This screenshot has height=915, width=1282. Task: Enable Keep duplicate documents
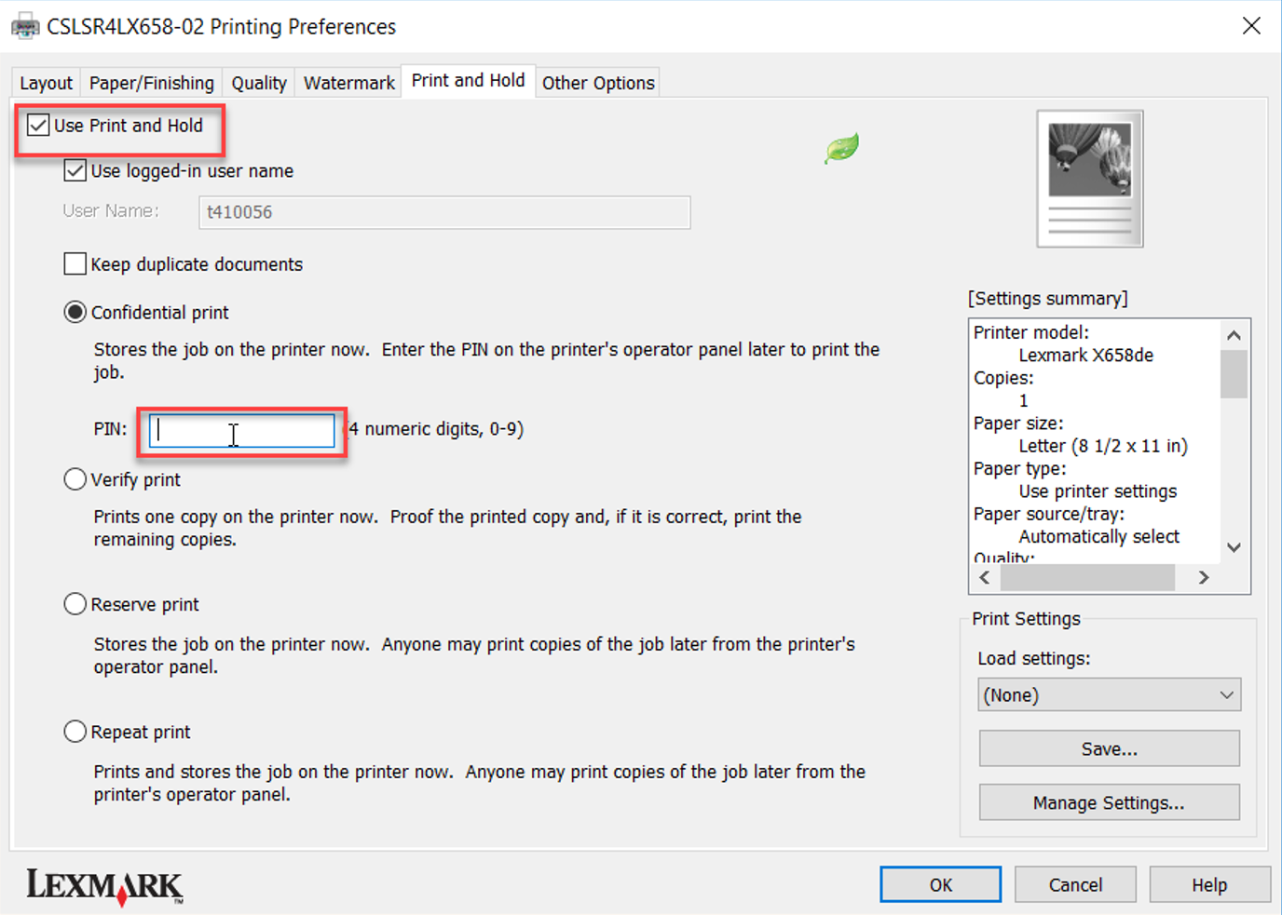[75, 263]
